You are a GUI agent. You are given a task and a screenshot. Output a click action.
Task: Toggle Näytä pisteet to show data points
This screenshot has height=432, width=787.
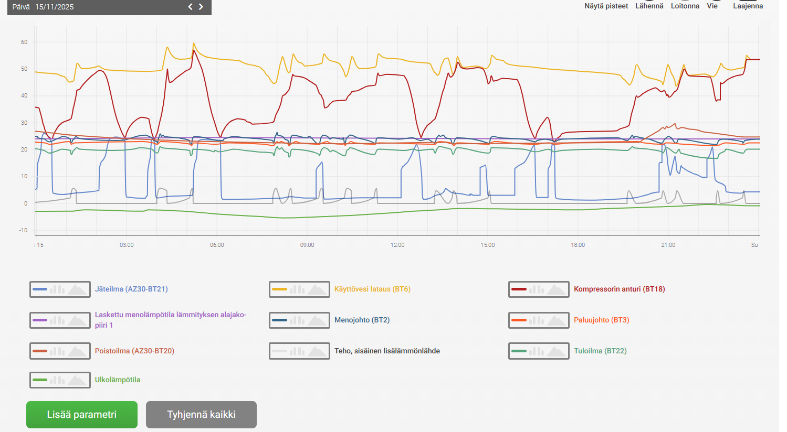click(606, 6)
